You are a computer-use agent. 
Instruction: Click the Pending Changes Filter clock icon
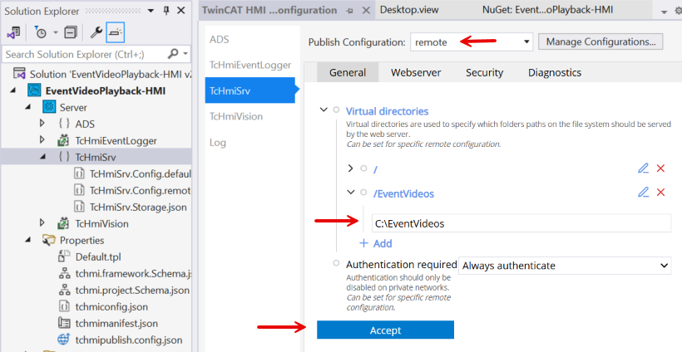[40, 32]
